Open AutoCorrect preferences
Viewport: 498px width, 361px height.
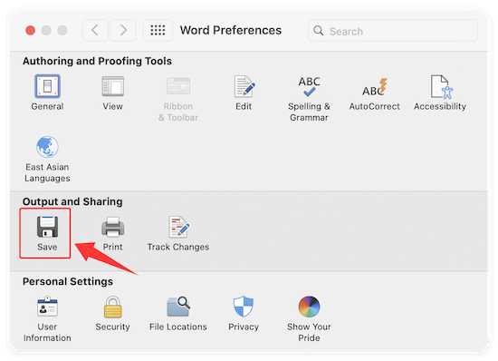tap(375, 93)
